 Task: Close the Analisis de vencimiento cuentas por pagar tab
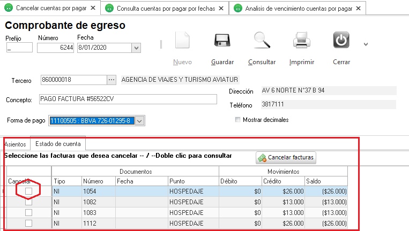pyautogui.click(x=359, y=9)
